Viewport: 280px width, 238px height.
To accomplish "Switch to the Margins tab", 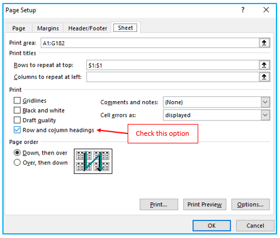I will pyautogui.click(x=48, y=28).
